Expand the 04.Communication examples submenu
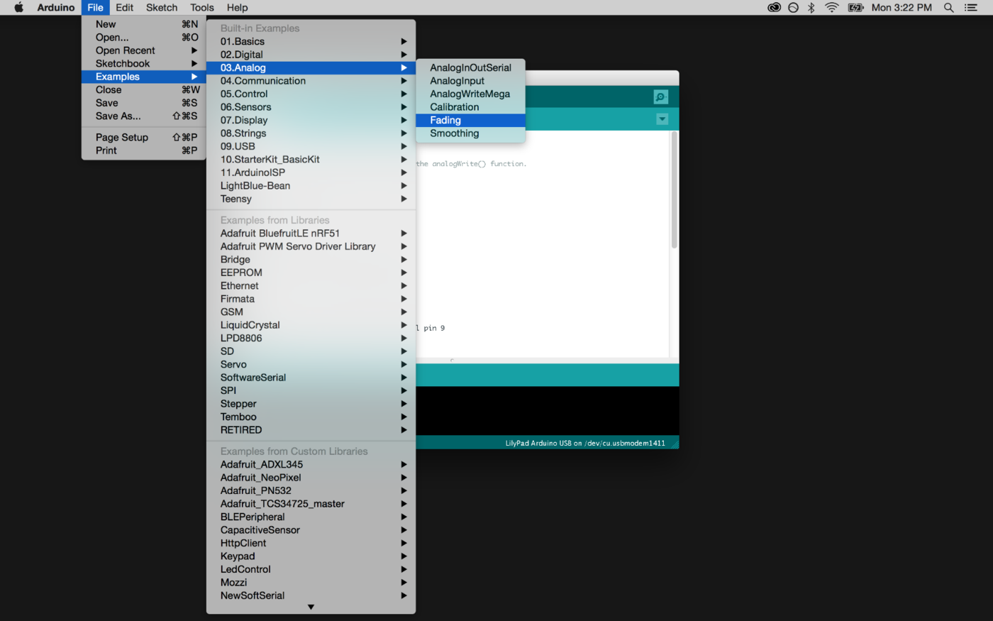This screenshot has height=621, width=993. 311,81
